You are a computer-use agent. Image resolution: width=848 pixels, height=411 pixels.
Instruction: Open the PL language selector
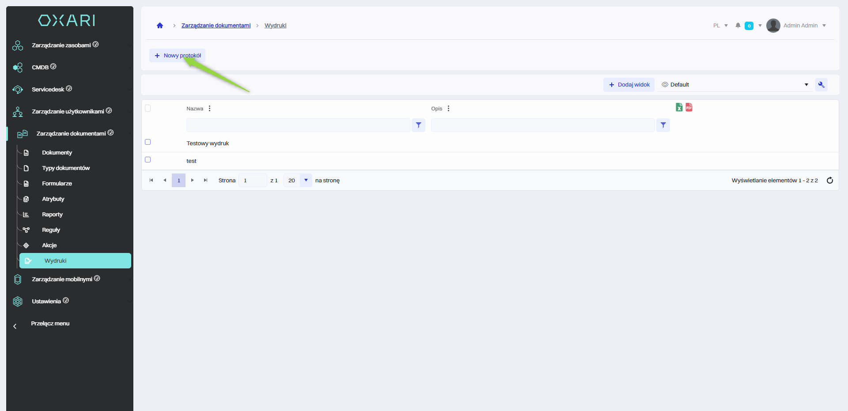click(720, 26)
